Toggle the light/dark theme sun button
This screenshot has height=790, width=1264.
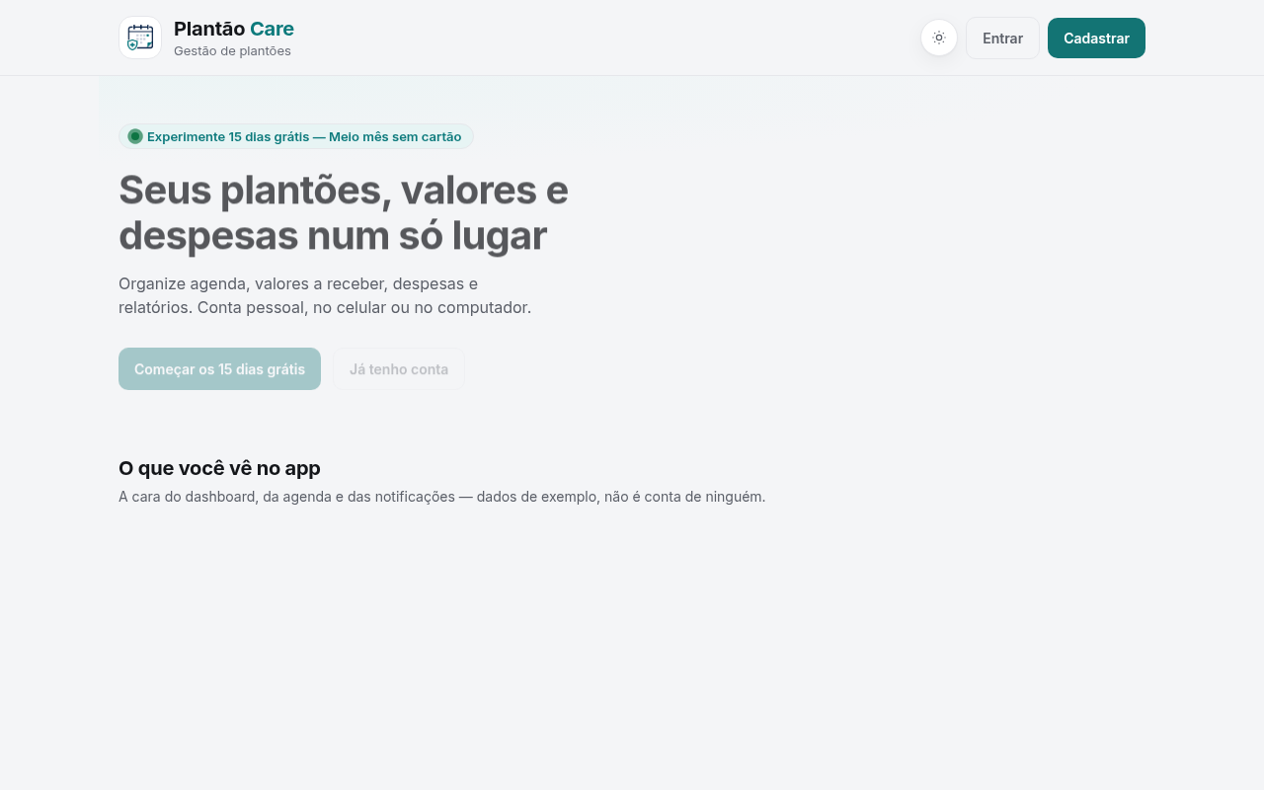click(939, 38)
